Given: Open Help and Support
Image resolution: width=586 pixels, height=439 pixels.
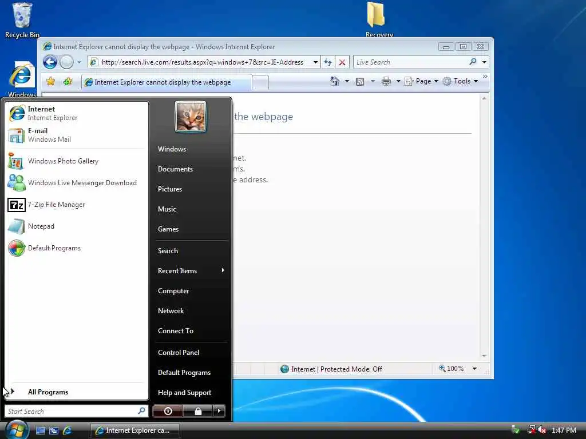Looking at the screenshot, I should coord(185,393).
